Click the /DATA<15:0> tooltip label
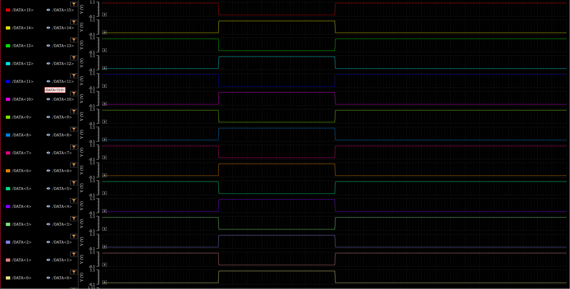570x289 pixels. 55,90
